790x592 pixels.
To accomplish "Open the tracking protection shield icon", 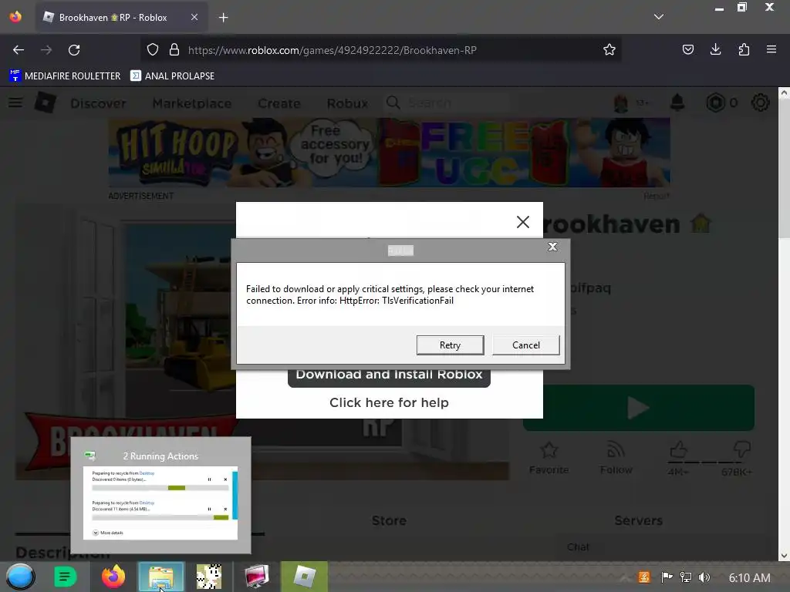I will click(x=153, y=49).
